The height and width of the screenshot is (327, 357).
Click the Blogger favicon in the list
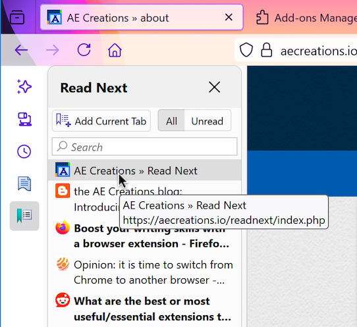[x=63, y=191]
